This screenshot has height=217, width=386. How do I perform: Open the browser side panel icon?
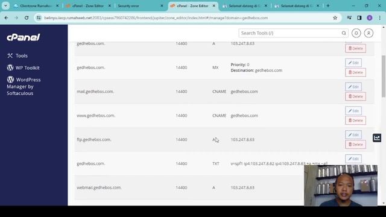pos(359,17)
